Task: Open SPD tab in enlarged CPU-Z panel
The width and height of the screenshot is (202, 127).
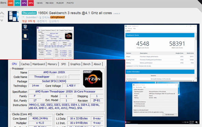Action: (x=64, y=64)
